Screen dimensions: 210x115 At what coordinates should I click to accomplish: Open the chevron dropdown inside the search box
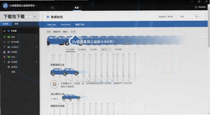(199, 16)
